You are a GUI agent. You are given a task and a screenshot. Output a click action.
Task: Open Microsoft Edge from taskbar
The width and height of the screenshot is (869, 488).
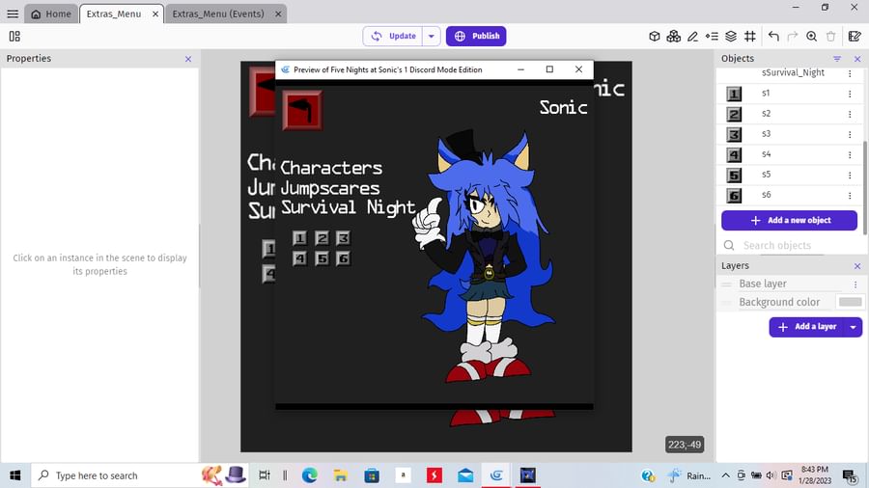point(310,475)
